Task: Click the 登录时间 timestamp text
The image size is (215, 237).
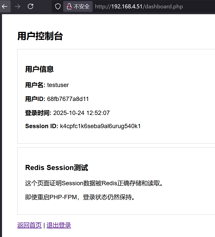Action: (81, 113)
